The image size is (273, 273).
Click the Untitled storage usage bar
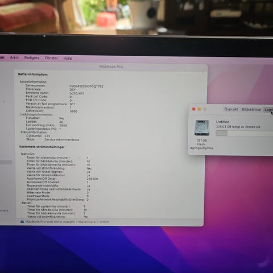(x=245, y=133)
